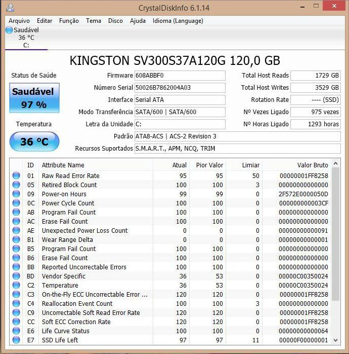Viewport: 349px width, 354px height.
Task: Click status icon for Life Curve Status
Action: pyautogui.click(x=16, y=331)
